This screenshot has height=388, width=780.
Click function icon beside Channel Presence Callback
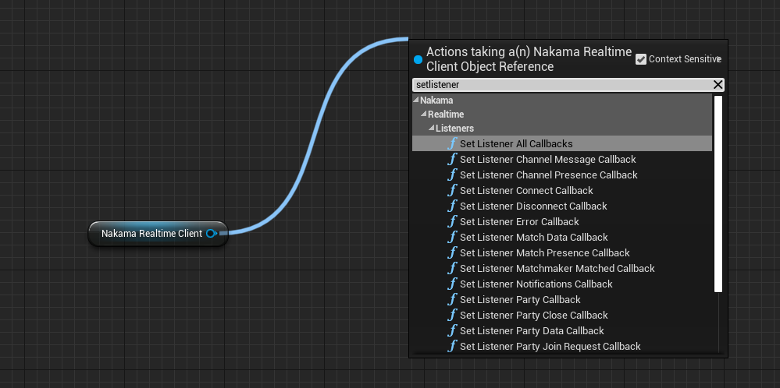[452, 175]
